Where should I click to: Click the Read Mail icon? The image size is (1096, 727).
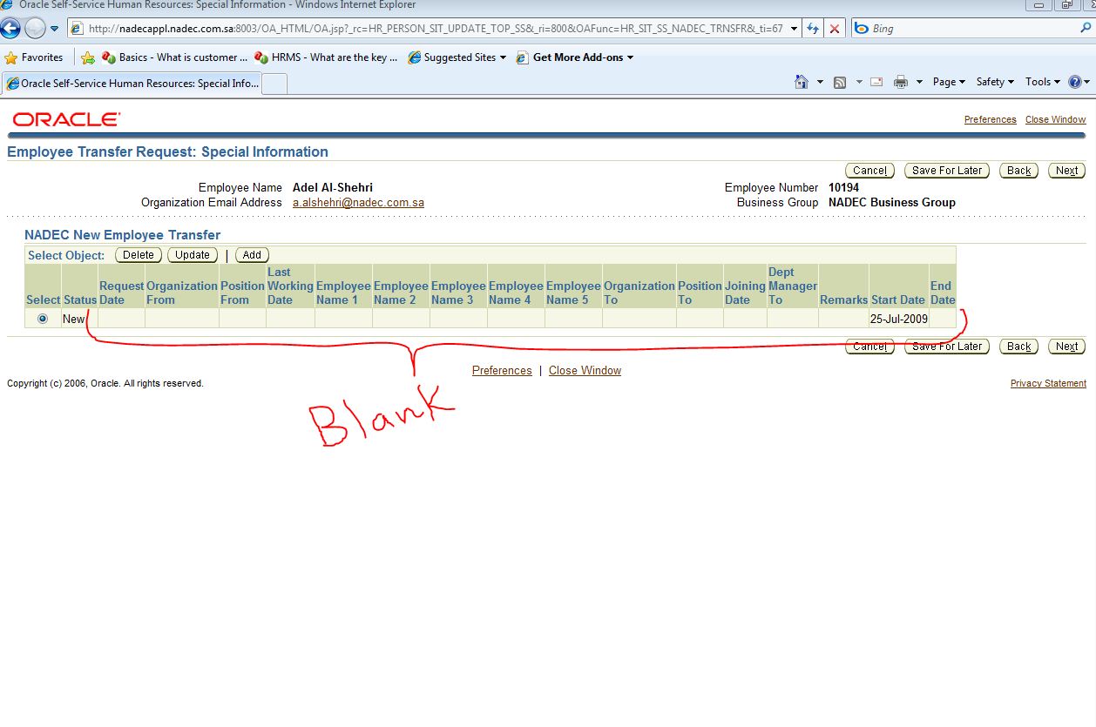coord(876,82)
